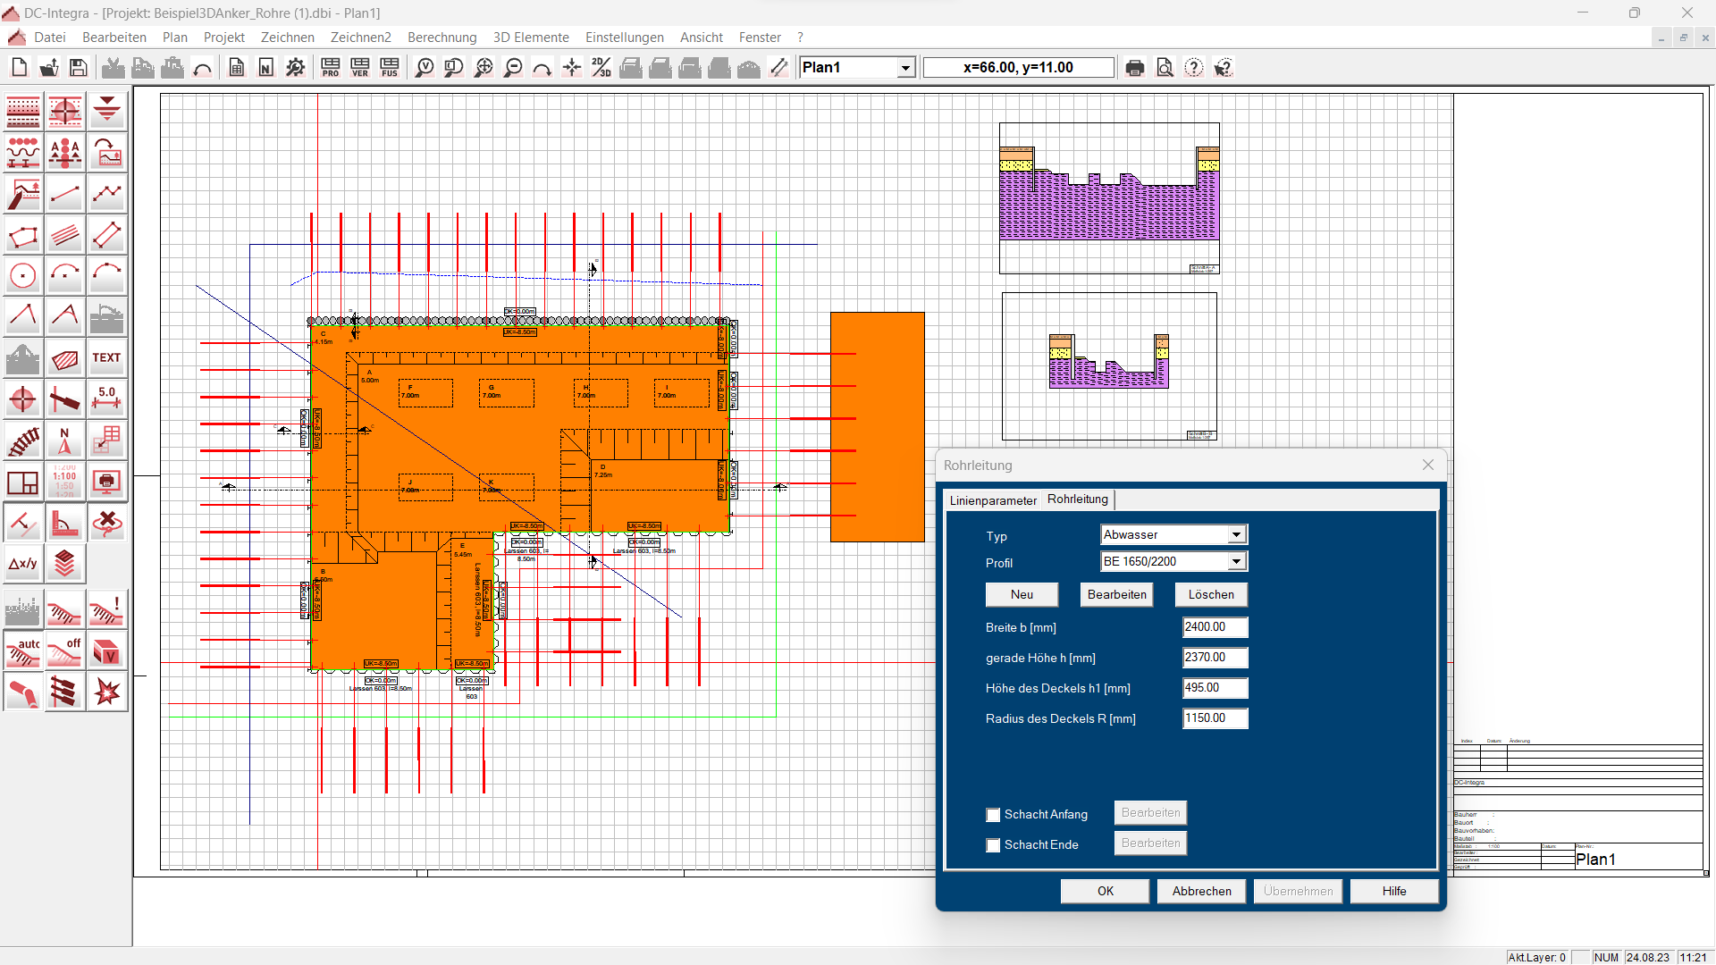
Task: Enable the Schacht Ende checkbox
Action: click(x=993, y=845)
